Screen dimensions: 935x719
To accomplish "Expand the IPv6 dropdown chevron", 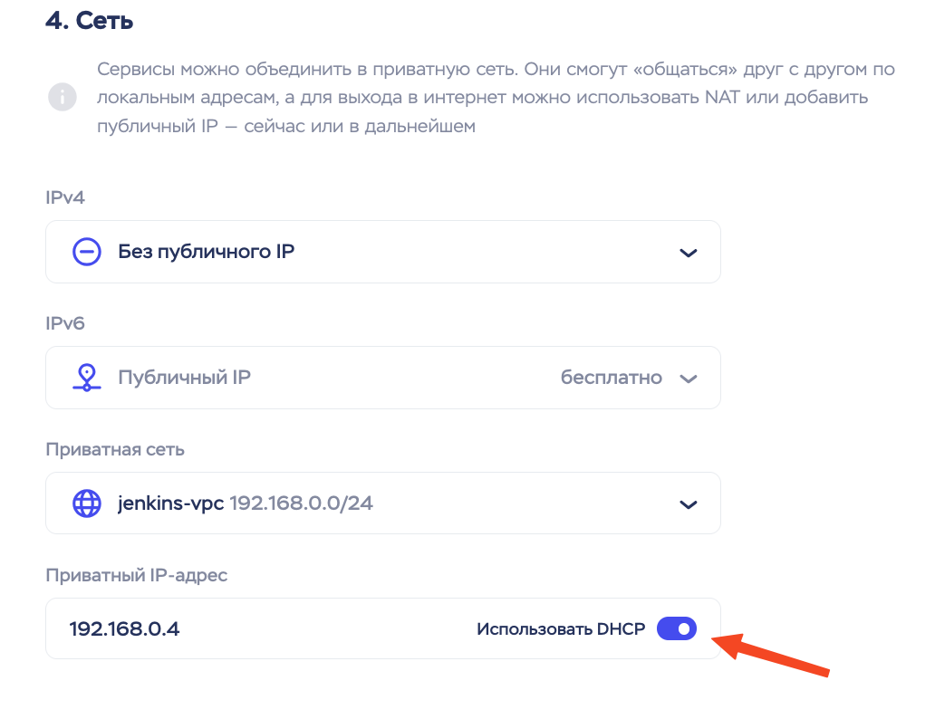I will [x=689, y=379].
